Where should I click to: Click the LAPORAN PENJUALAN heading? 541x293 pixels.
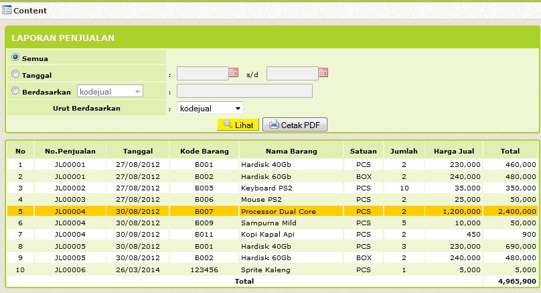click(63, 38)
